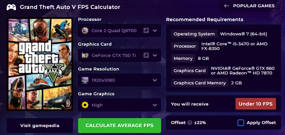Click the back arrow beside Popular Games
This screenshot has width=285, height=135.
(x=227, y=6)
